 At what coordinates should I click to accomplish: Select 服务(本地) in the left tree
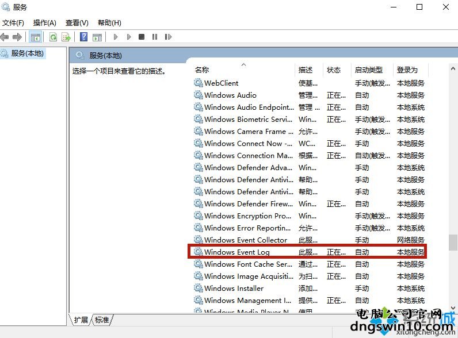27,53
